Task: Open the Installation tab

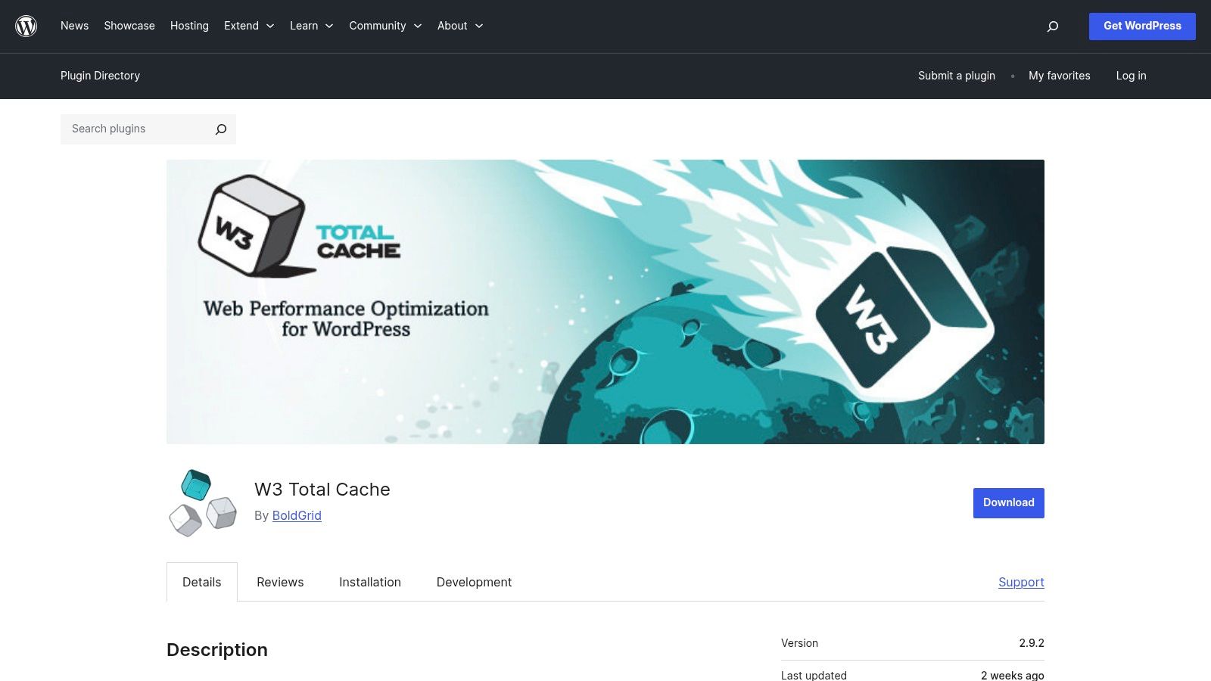Action: click(370, 582)
